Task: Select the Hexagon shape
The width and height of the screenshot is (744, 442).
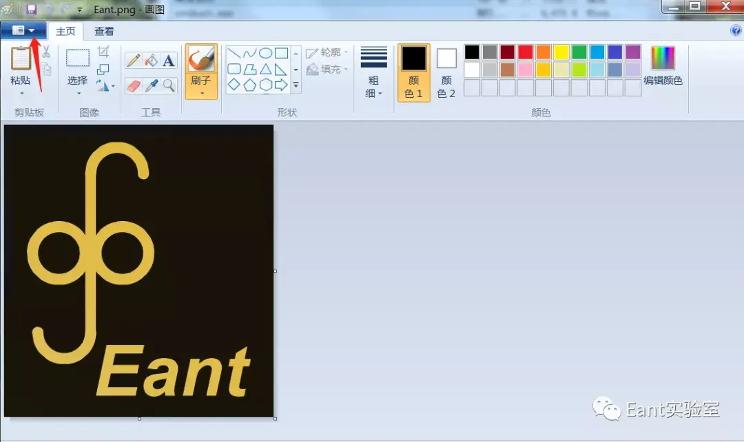Action: point(266,85)
